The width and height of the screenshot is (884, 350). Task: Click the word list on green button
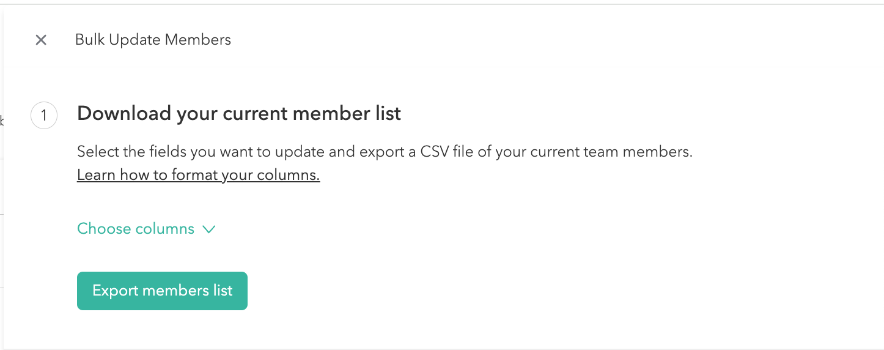[x=223, y=291]
